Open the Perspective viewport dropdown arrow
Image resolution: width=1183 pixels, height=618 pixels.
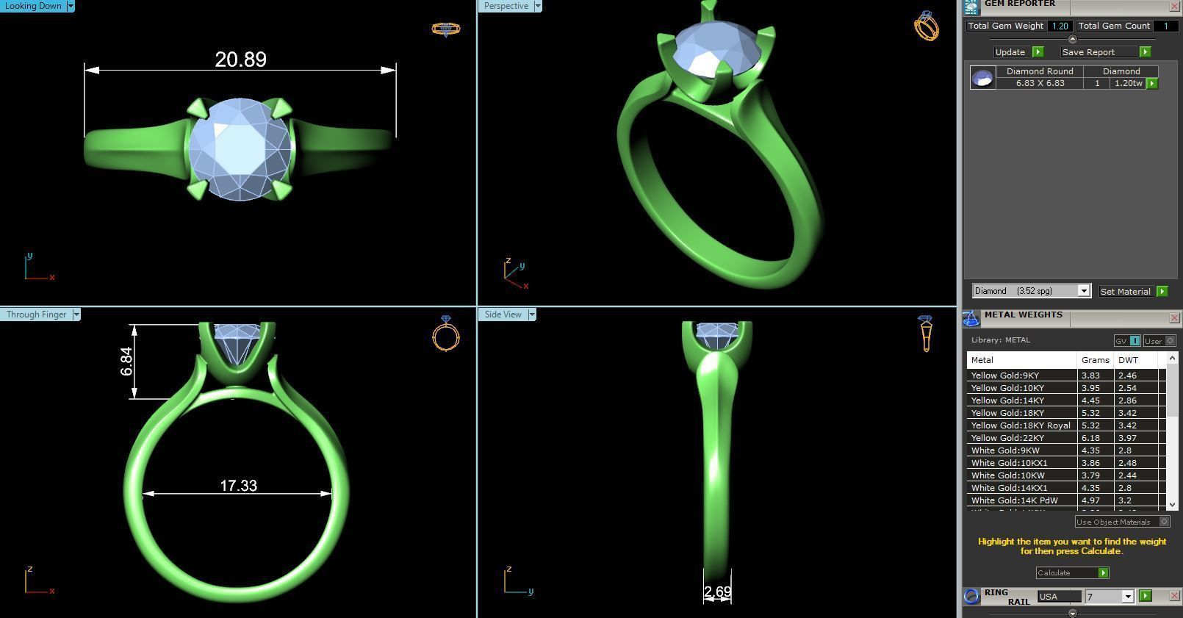point(538,6)
